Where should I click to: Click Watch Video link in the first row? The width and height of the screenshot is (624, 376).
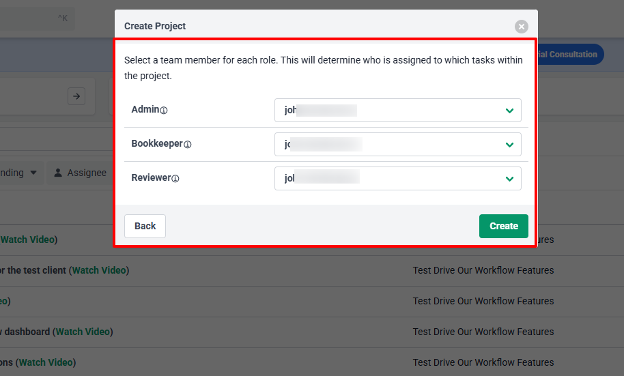pos(28,240)
